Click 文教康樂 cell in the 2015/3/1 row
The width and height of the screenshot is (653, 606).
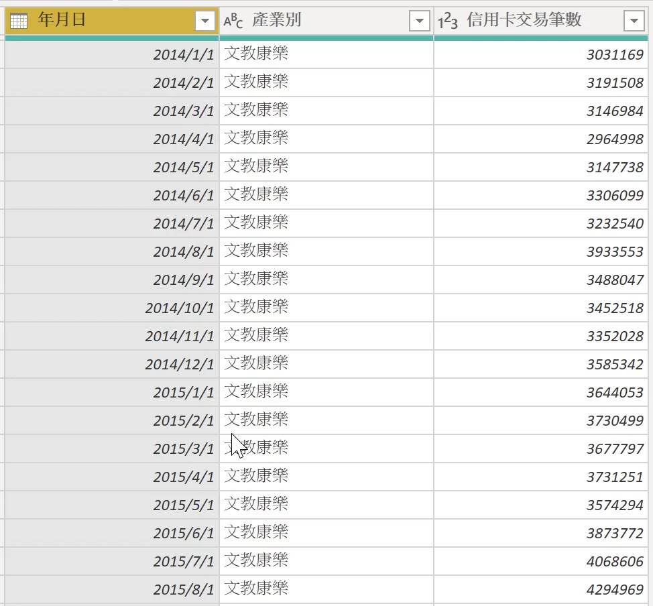pyautogui.click(x=326, y=448)
